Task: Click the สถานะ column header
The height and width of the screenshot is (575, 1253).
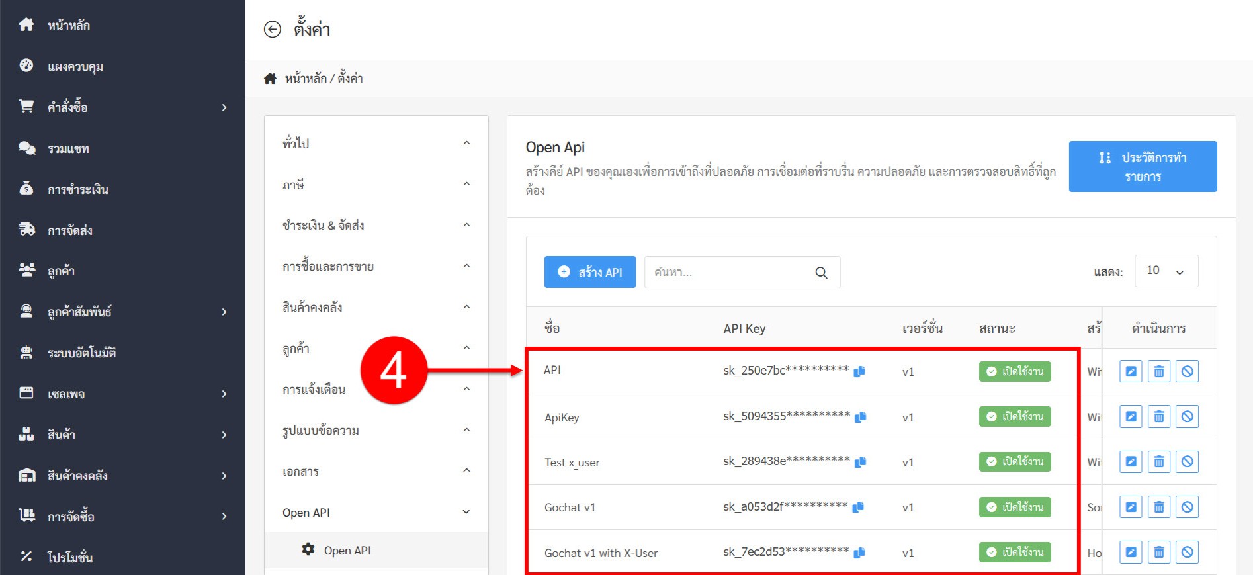Action: coord(997,328)
